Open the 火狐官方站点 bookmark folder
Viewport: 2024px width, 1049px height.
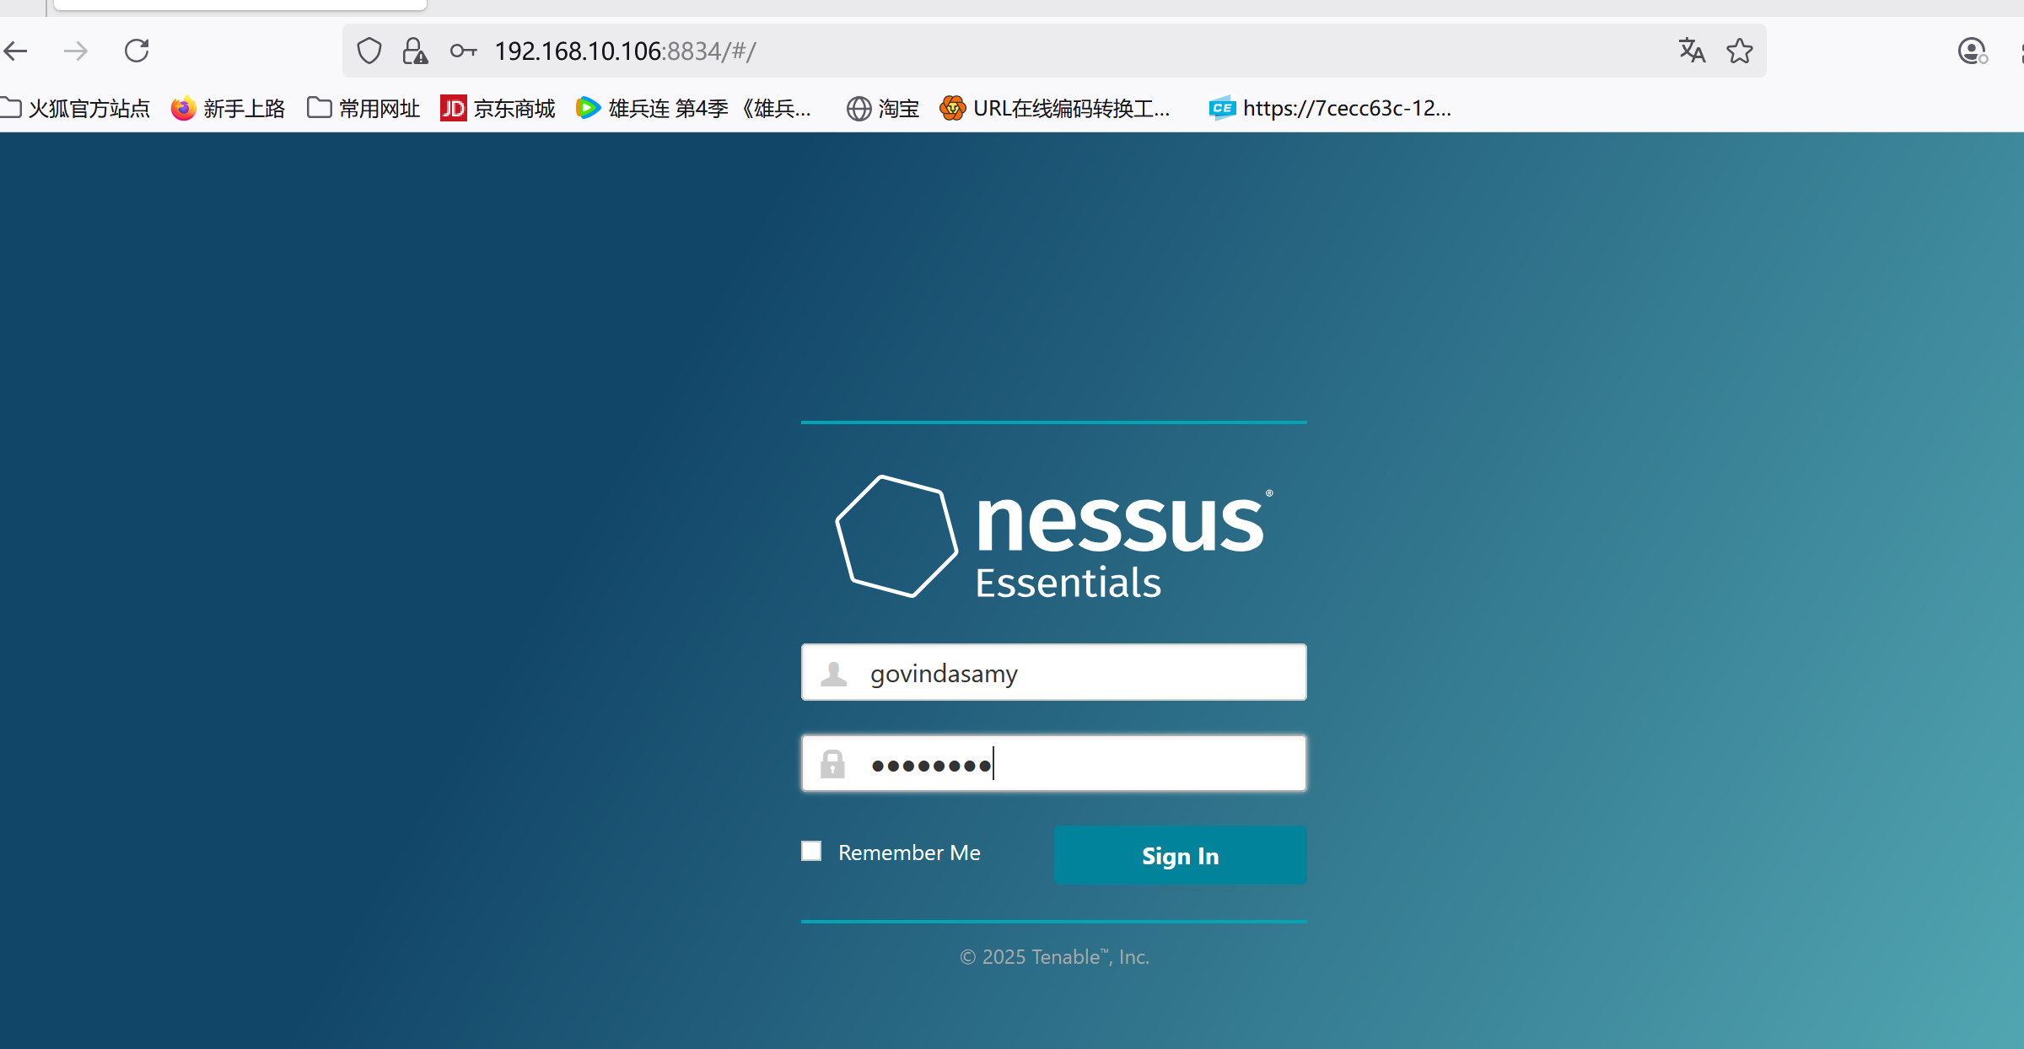(x=75, y=109)
